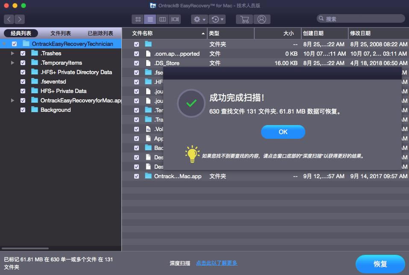Expand the .TemporaryItems folder

click(x=12, y=63)
